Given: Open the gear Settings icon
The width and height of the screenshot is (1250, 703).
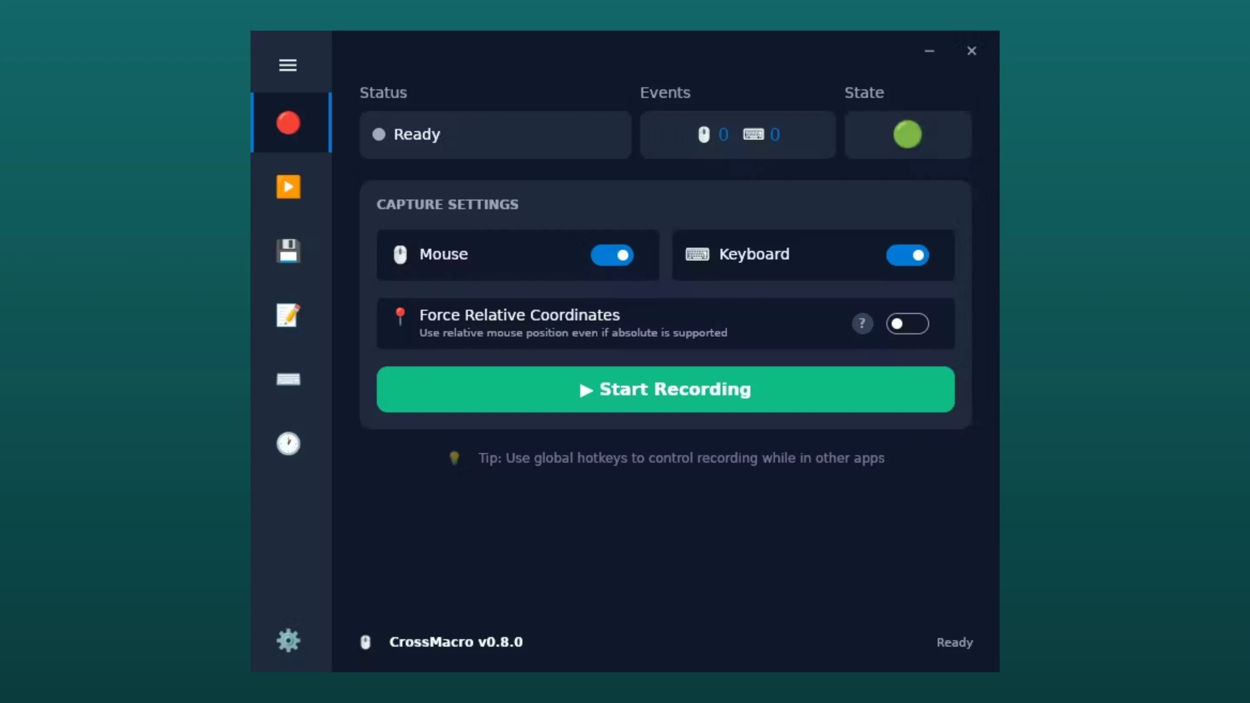Looking at the screenshot, I should click(x=288, y=641).
